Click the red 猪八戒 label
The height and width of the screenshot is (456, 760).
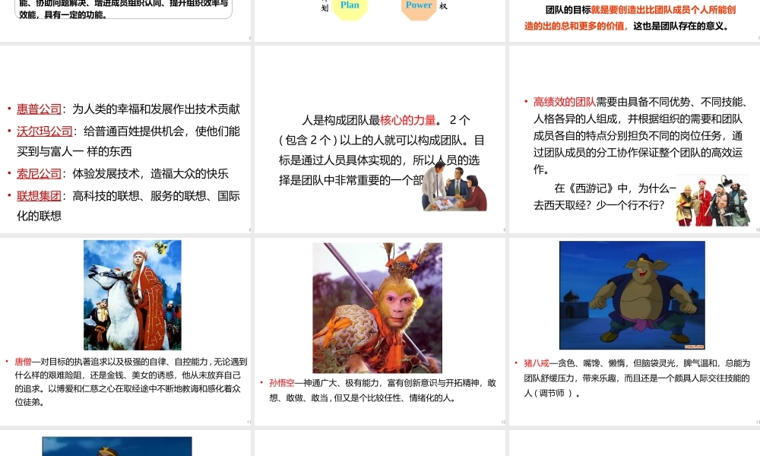pyautogui.click(x=536, y=363)
